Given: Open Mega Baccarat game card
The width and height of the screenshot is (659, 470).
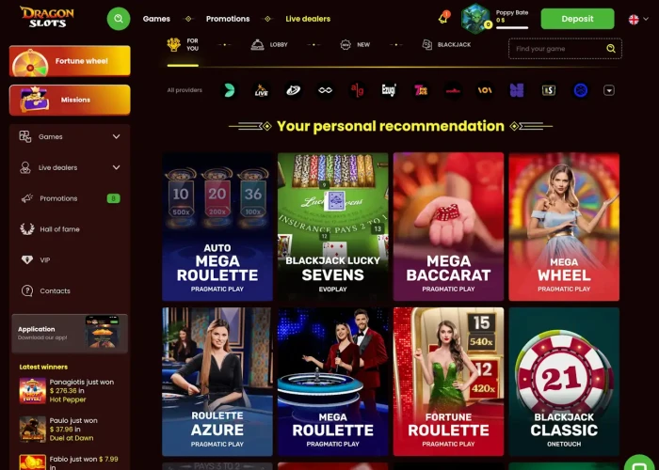Looking at the screenshot, I should (x=448, y=227).
